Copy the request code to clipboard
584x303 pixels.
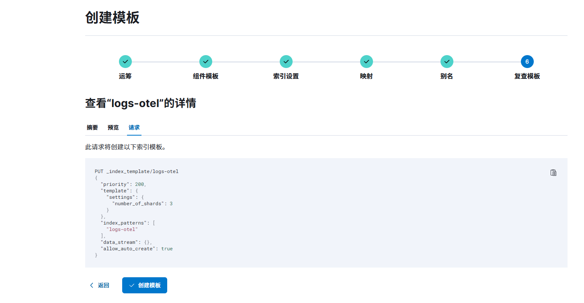[553, 173]
